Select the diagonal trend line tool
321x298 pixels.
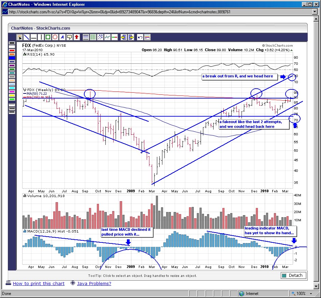(27, 37)
